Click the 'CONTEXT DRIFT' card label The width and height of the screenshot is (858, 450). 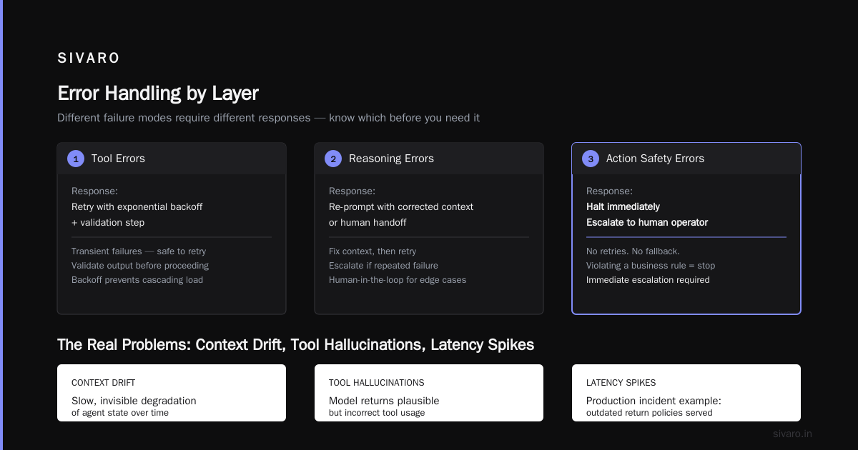tap(104, 383)
